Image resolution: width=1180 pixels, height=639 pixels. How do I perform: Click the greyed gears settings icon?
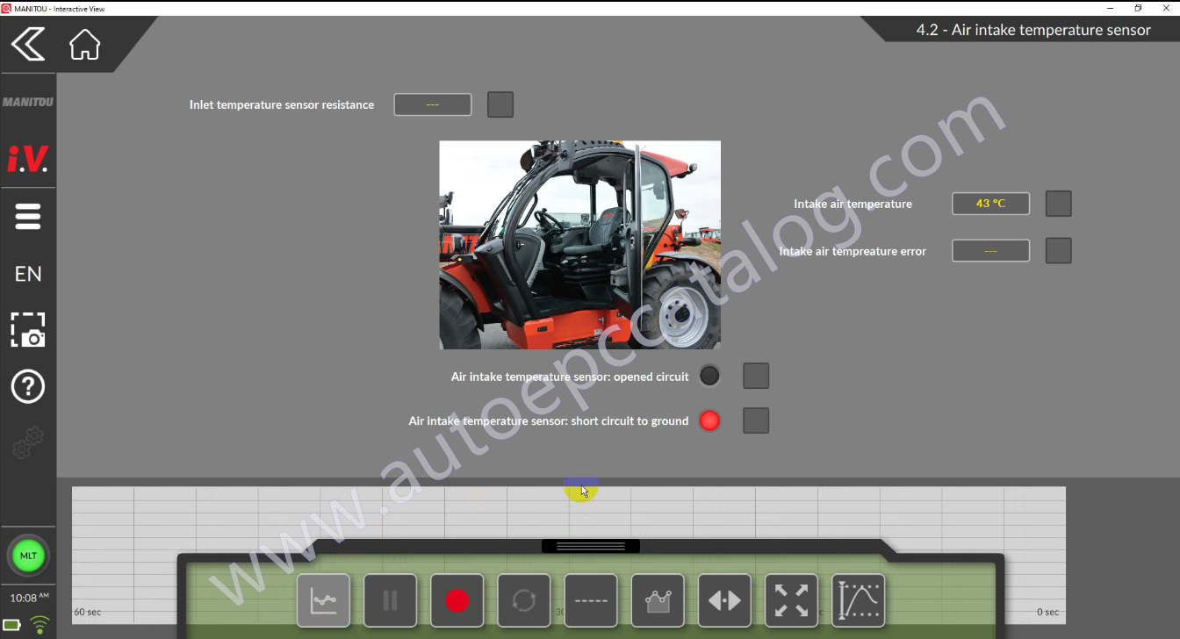pyautogui.click(x=28, y=443)
